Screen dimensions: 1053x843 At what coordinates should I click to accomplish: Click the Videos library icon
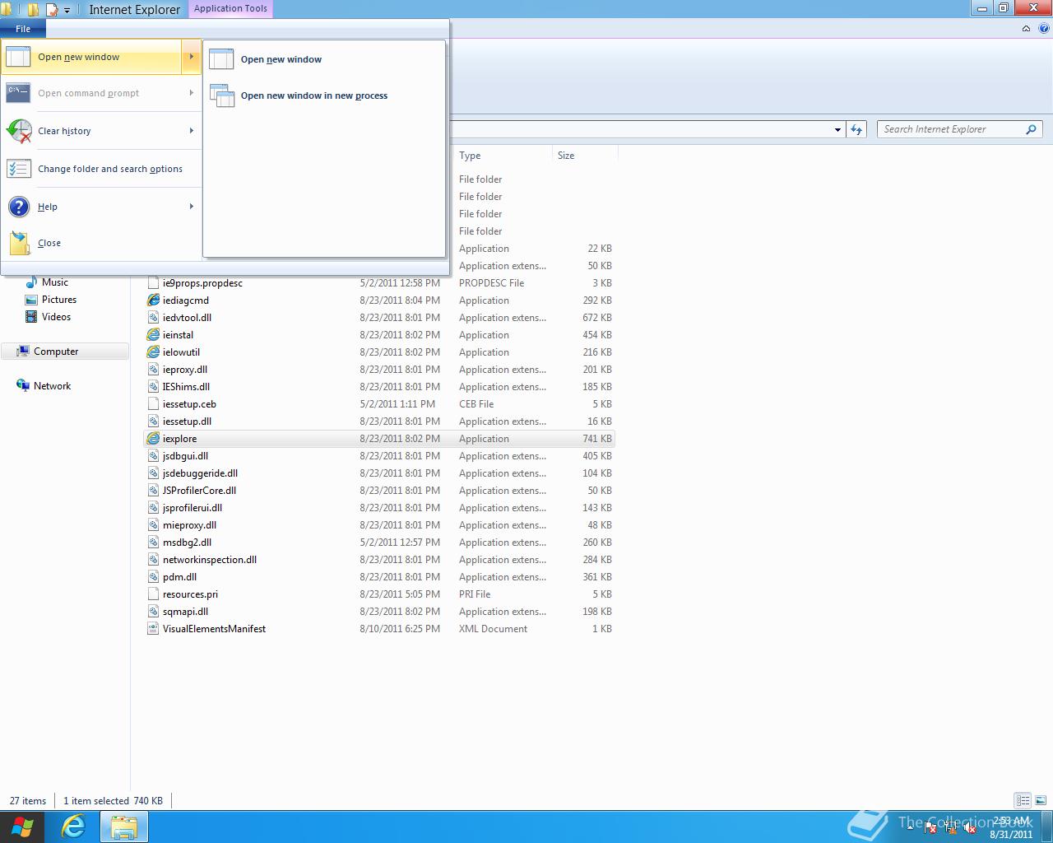(31, 317)
